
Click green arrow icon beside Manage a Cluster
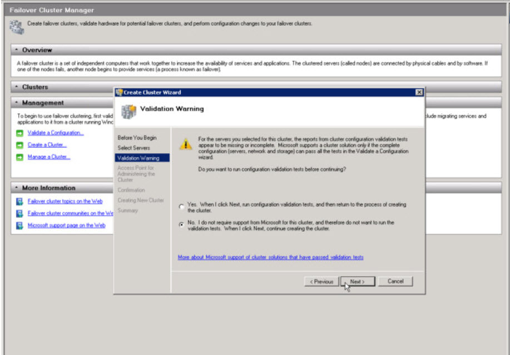tap(20, 157)
